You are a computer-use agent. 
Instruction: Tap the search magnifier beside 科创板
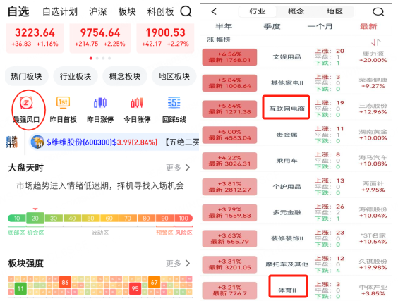(x=186, y=11)
